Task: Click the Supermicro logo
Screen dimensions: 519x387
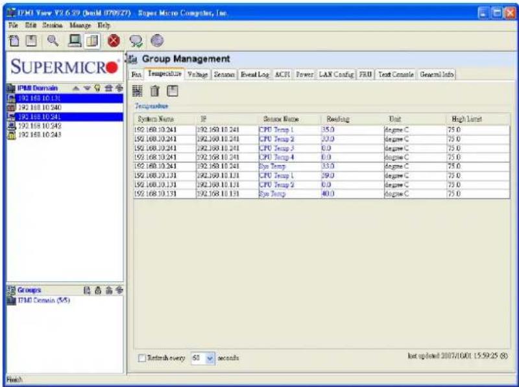Action: pos(65,67)
